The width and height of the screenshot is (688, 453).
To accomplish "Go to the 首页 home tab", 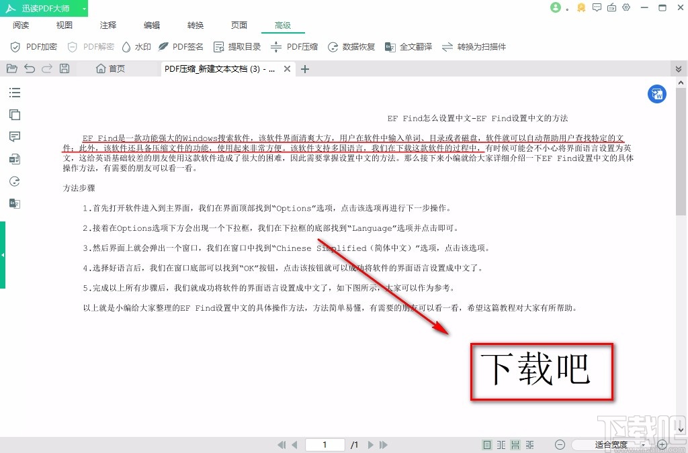I will tap(111, 68).
